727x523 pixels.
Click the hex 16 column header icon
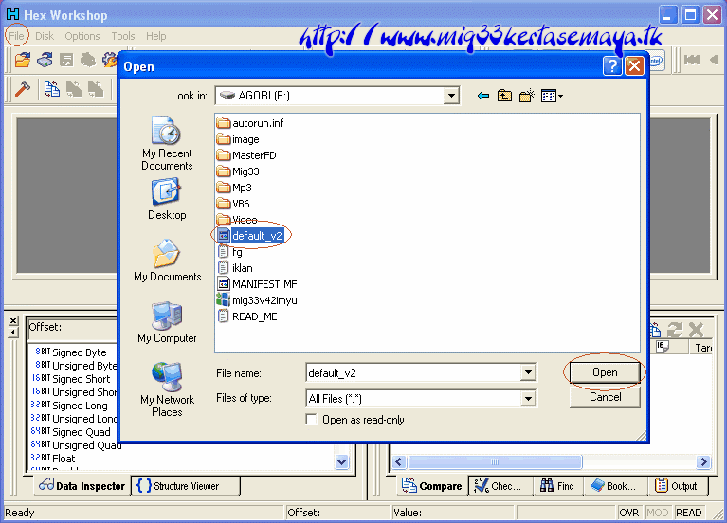(663, 347)
